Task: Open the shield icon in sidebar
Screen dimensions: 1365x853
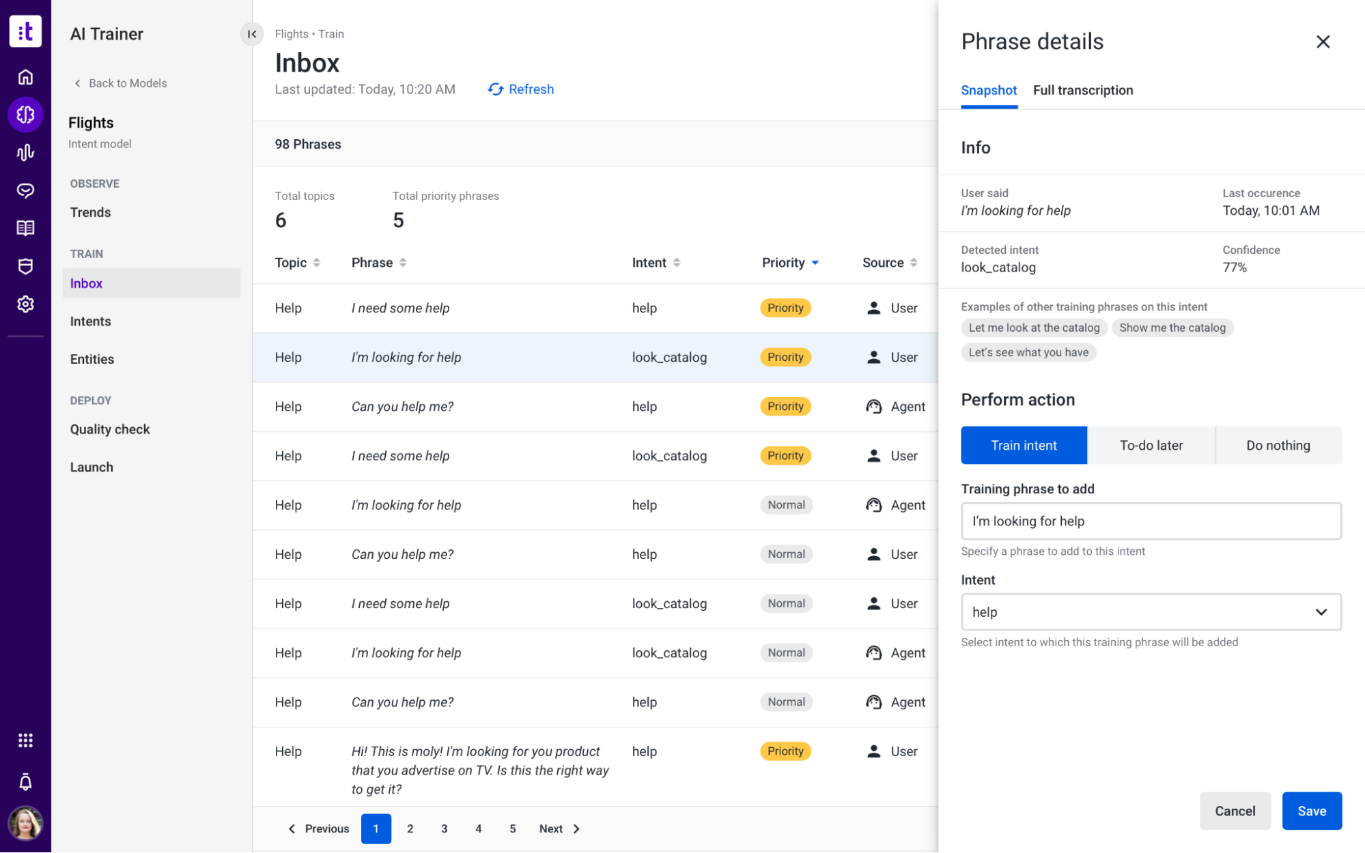Action: tap(25, 266)
